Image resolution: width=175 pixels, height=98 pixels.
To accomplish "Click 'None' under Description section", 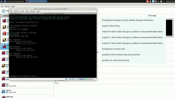I will click(x=56, y=83).
